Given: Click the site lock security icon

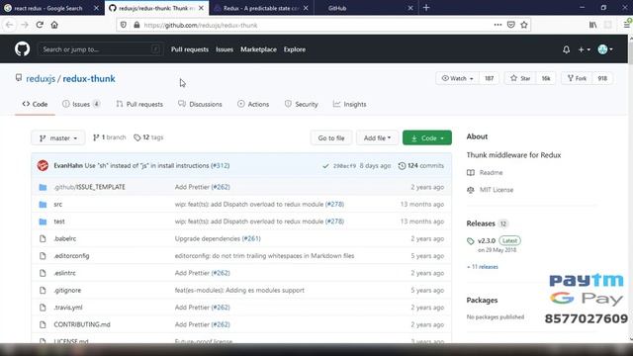Looking at the screenshot, I should (136, 25).
